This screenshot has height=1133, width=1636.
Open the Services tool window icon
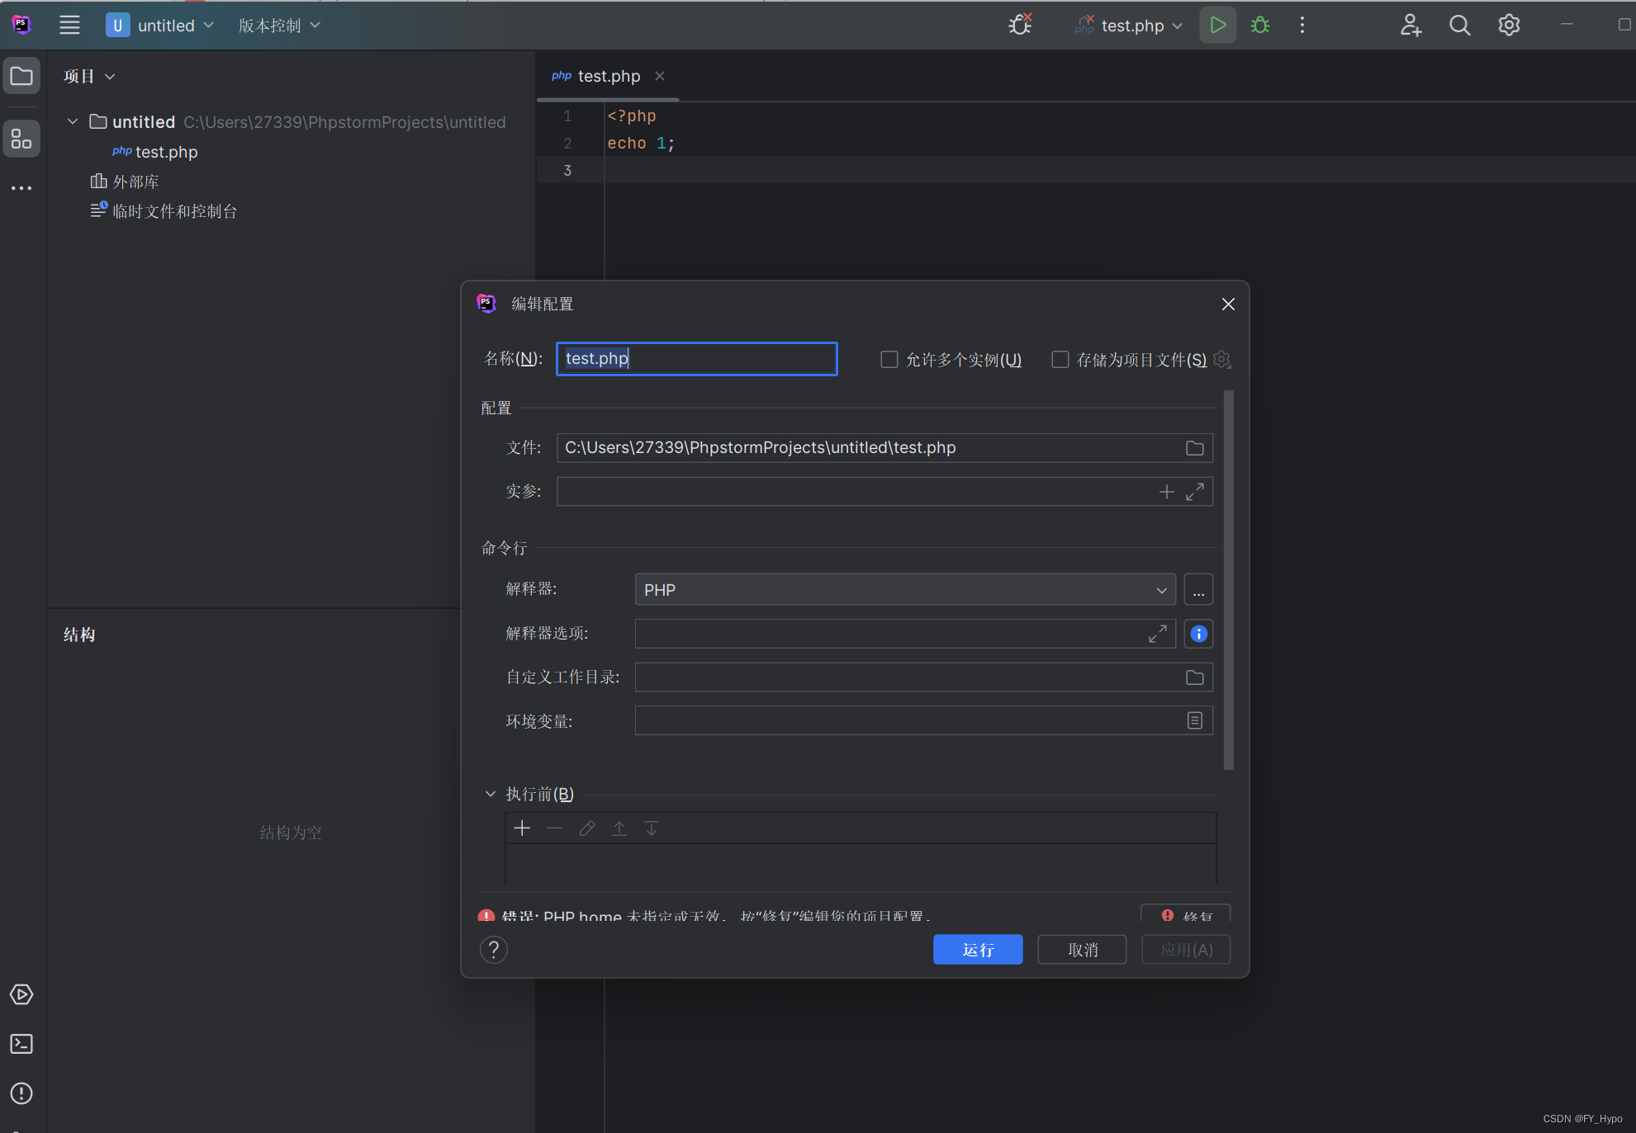point(21,994)
